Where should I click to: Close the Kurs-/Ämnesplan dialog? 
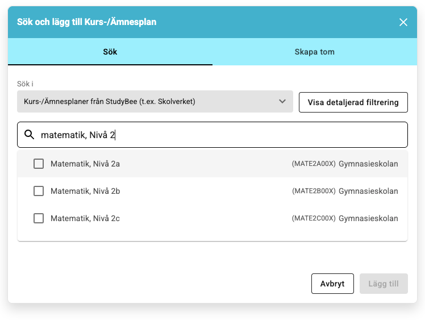point(403,22)
